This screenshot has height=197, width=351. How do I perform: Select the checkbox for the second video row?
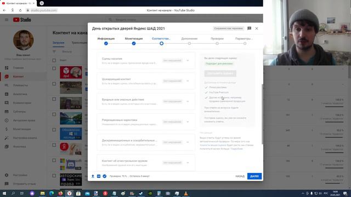pyautogui.click(x=54, y=84)
